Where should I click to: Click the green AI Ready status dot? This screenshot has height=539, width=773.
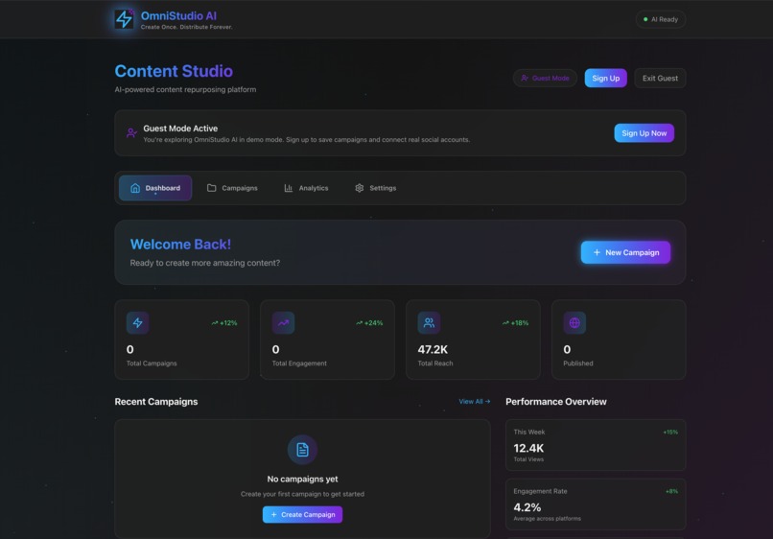(x=645, y=20)
